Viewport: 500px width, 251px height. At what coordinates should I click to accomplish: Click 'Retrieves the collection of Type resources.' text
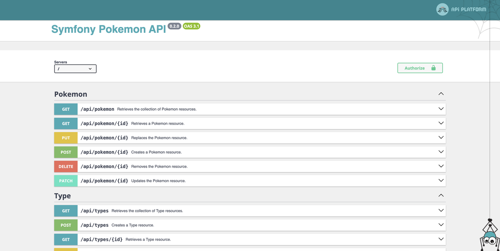click(147, 211)
